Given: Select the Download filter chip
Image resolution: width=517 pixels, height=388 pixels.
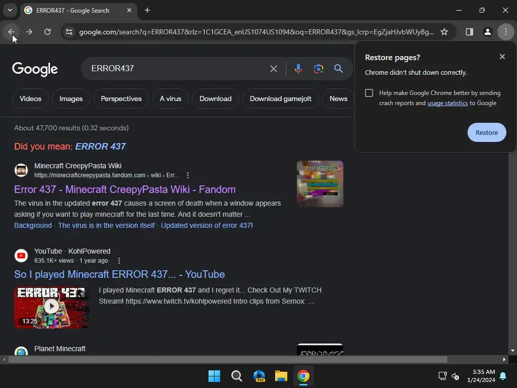Looking at the screenshot, I should 215,99.
